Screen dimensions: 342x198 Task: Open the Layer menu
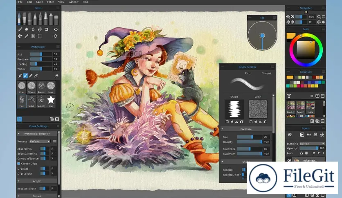[40, 2]
